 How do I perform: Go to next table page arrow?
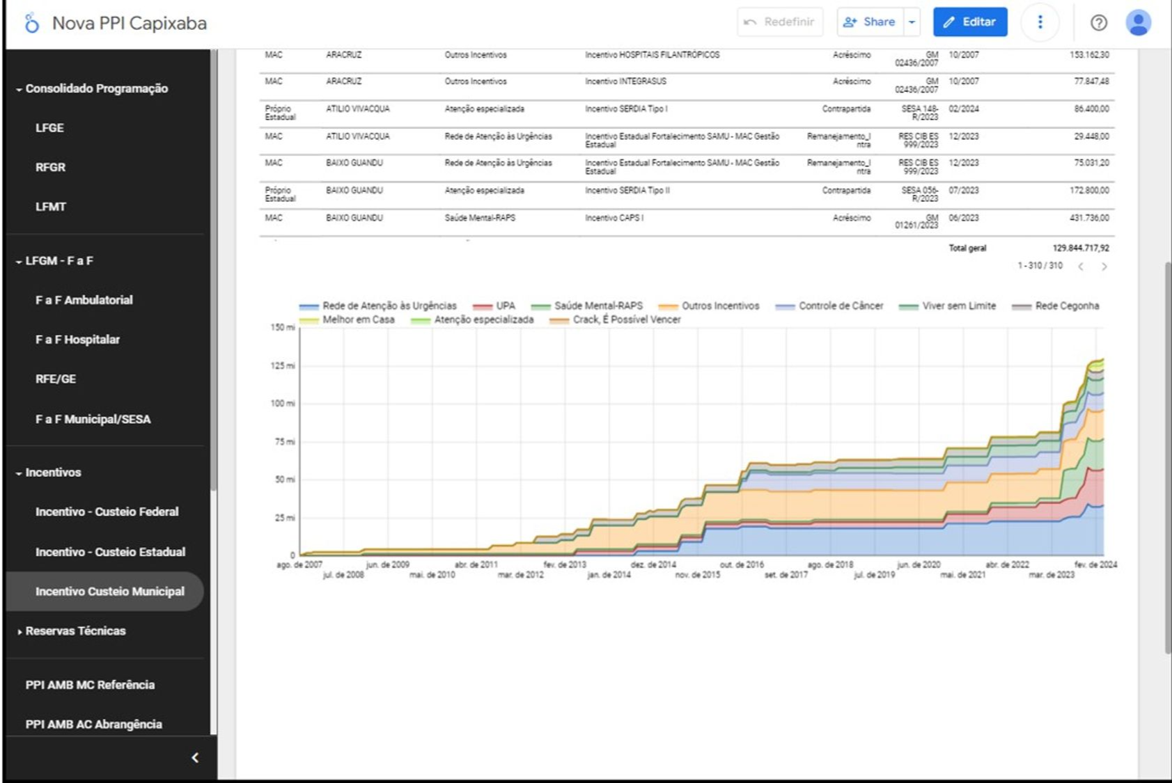click(1104, 267)
